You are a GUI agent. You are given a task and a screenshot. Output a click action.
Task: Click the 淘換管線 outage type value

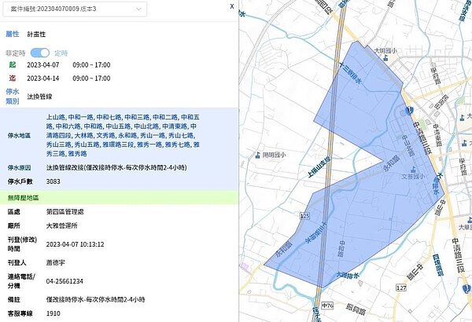[39, 97]
